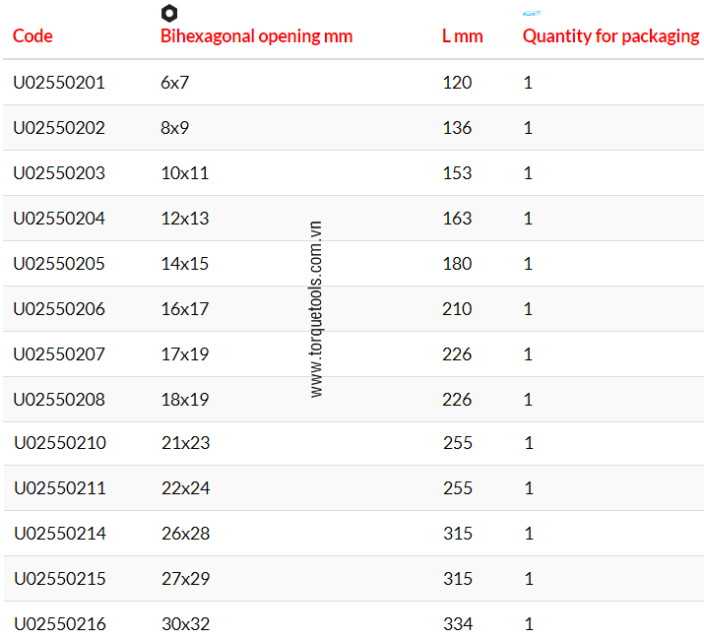Select product code U02550210

click(x=60, y=443)
